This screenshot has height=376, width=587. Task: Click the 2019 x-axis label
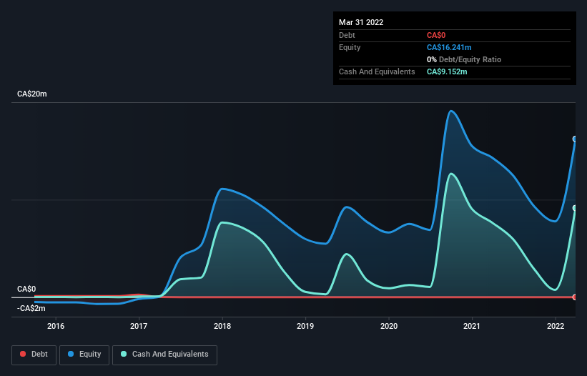click(x=305, y=326)
